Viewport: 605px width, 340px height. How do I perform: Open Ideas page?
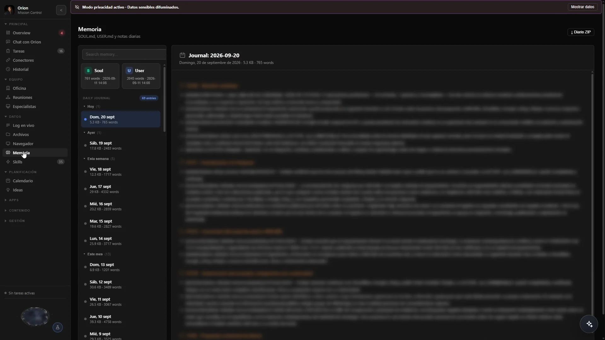tap(35, 190)
